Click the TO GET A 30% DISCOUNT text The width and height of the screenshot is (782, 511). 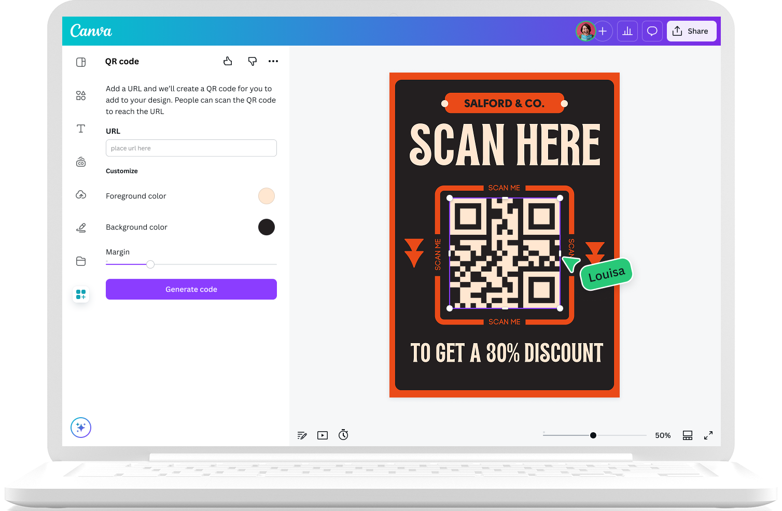point(507,353)
